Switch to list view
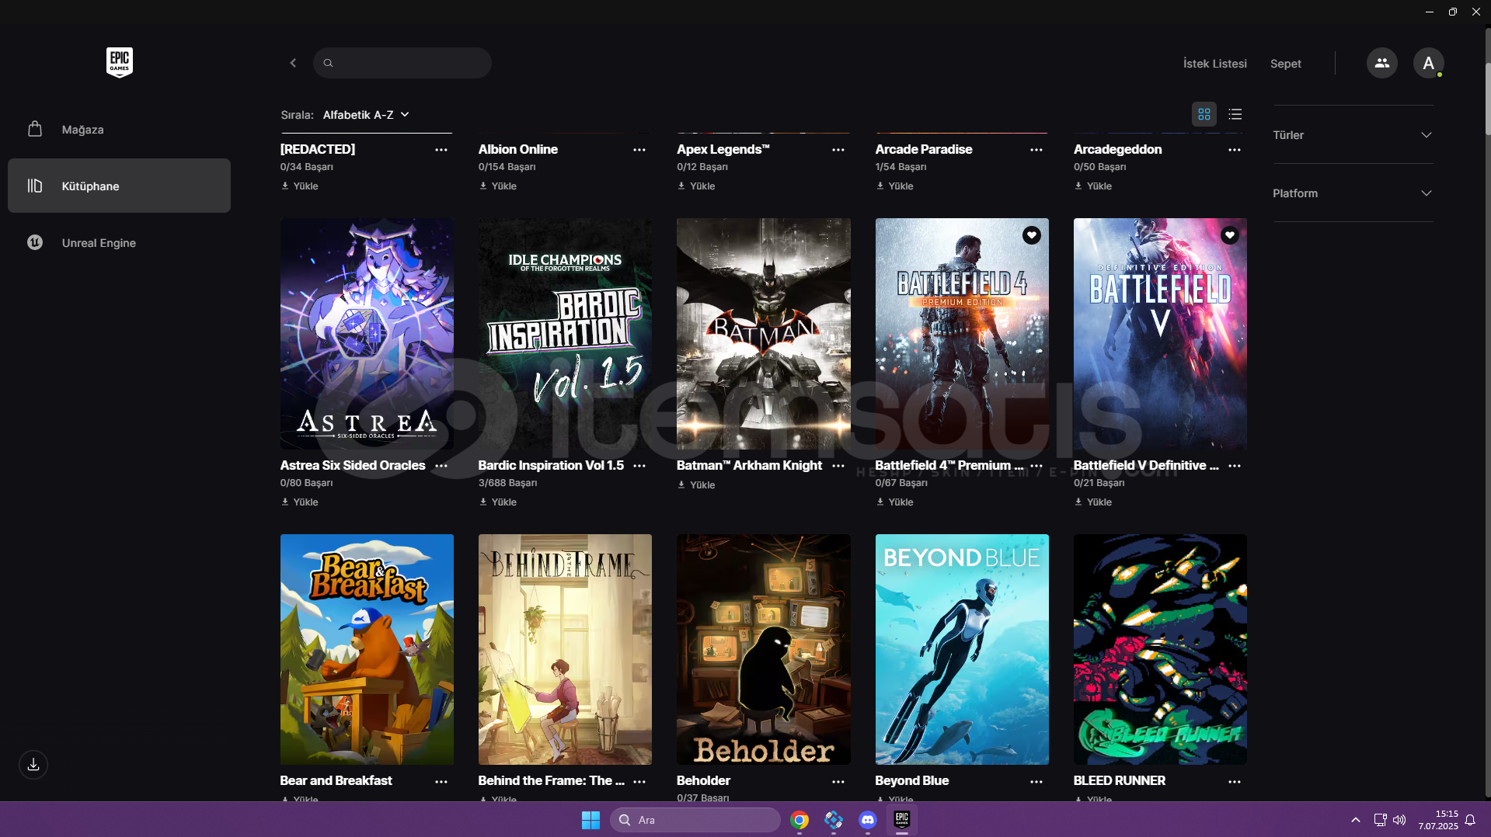1491x837 pixels. [1235, 114]
